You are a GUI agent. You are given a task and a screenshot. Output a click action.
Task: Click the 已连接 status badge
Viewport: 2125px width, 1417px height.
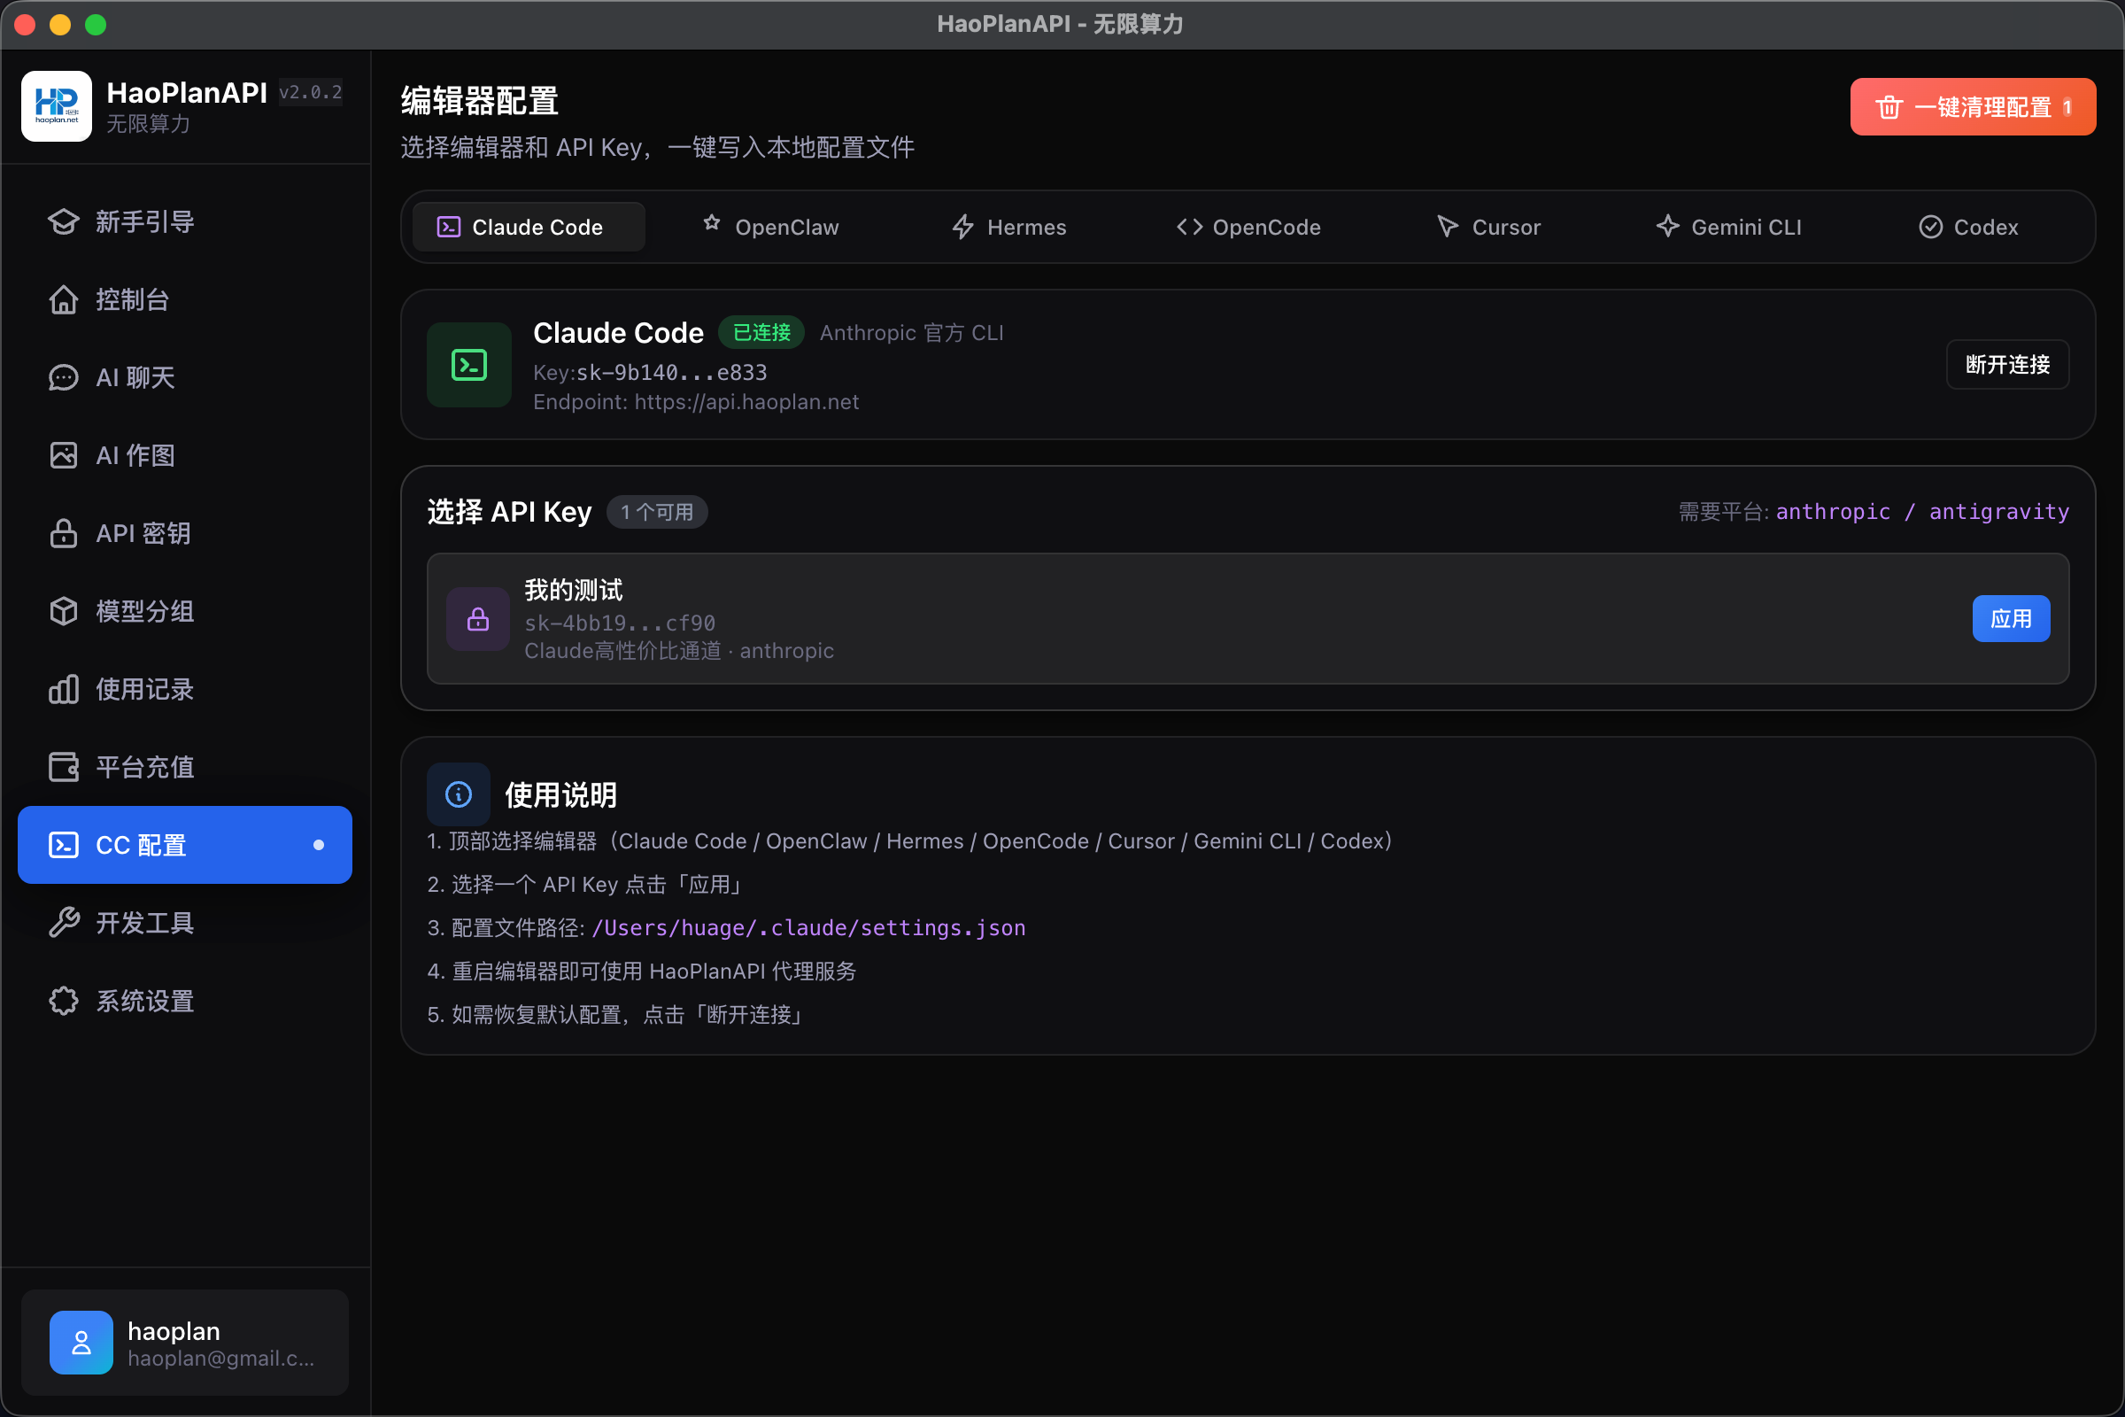point(761,333)
